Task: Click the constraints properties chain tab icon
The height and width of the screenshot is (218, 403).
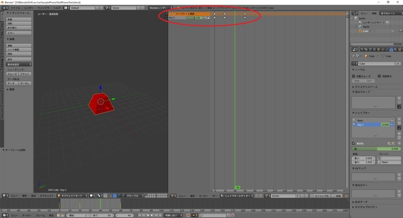Action: point(383,49)
